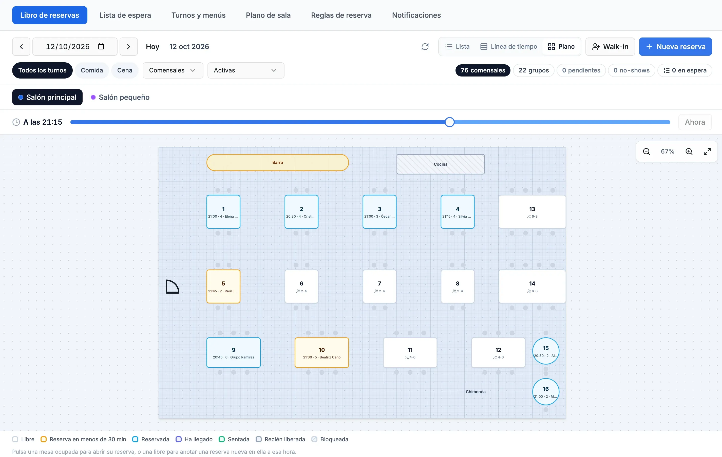The image size is (722, 457).
Task: Open the Reglas de reserva tab
Action: click(x=341, y=15)
